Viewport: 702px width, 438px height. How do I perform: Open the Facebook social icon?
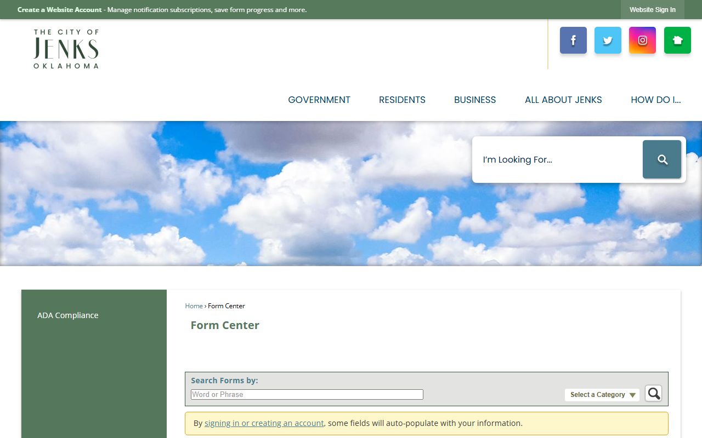pos(573,41)
